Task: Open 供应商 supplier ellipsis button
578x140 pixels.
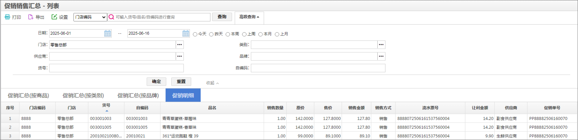Action: point(180,56)
